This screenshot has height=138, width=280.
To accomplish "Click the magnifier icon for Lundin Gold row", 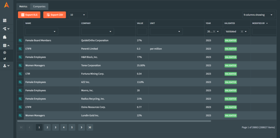I will 20,116.
